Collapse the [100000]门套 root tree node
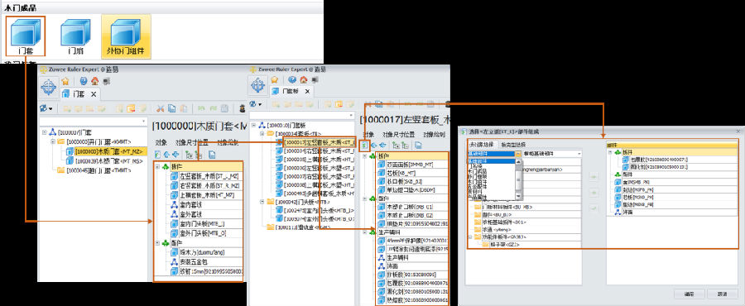Viewport: 745px width, 306px height. pyautogui.click(x=44, y=132)
